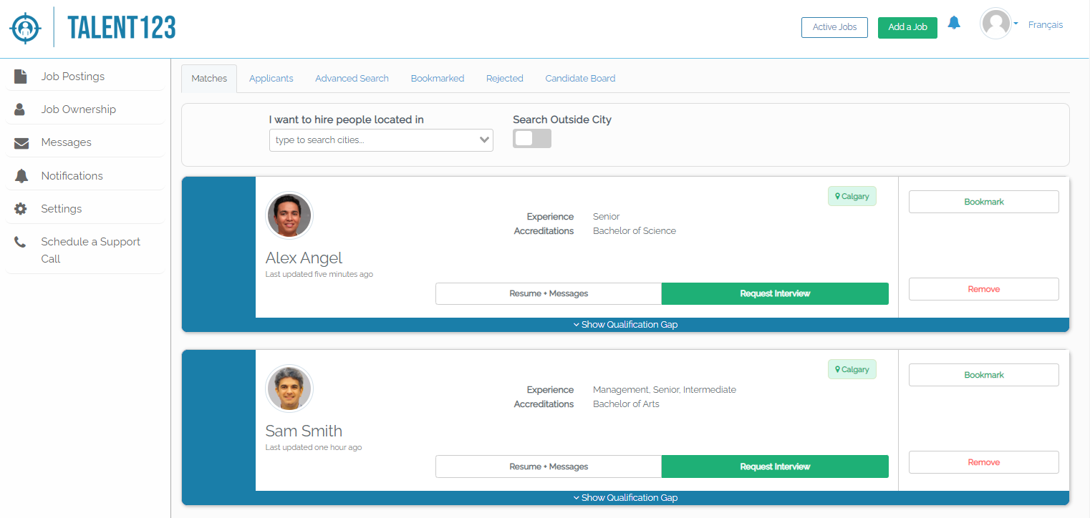Click the Notifications bell in the sidebar
The height and width of the screenshot is (518, 1090).
(20, 175)
